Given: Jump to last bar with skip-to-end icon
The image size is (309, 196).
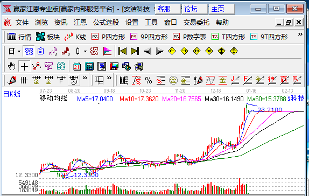Looking at the screenshot, I should (x=135, y=51).
